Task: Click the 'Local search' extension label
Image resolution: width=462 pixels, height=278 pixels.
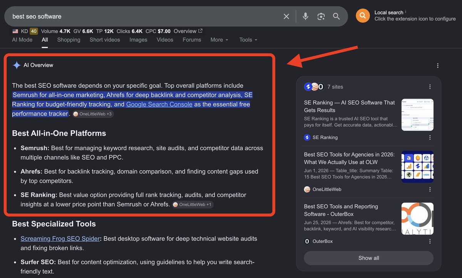Action: 389,12
